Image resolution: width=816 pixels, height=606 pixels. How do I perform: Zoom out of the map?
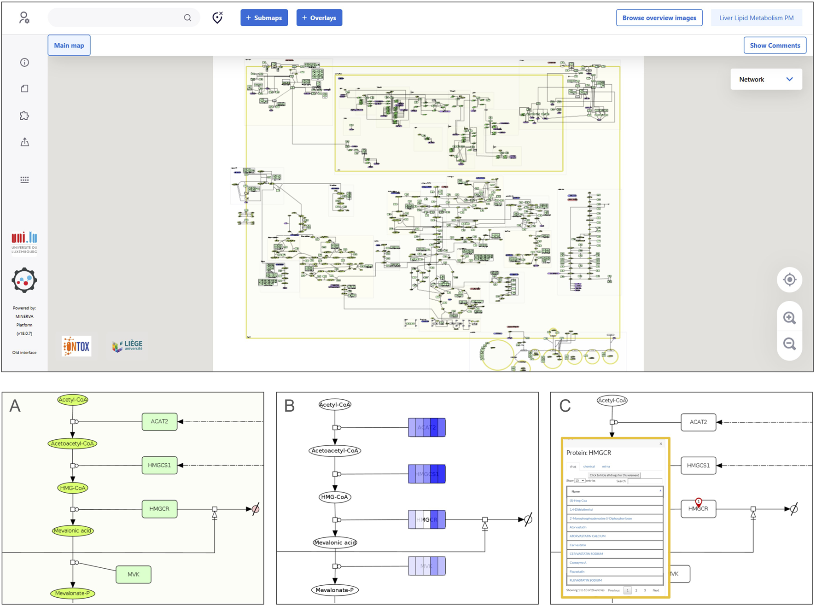789,344
